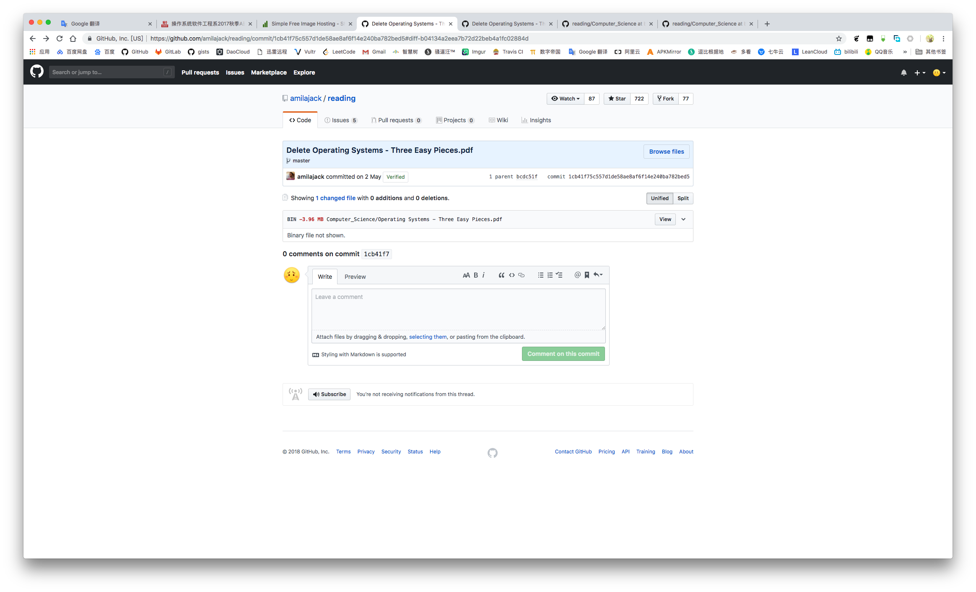Click the GitHub Octocat home icon
Viewport: 976px width, 592px height.
tap(36, 72)
